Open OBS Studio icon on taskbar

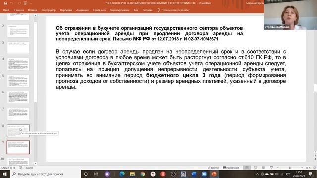[x=173, y=174]
